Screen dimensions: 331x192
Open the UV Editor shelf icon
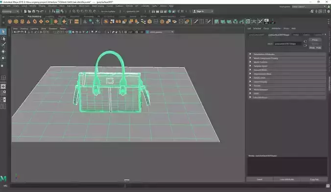point(248,22)
